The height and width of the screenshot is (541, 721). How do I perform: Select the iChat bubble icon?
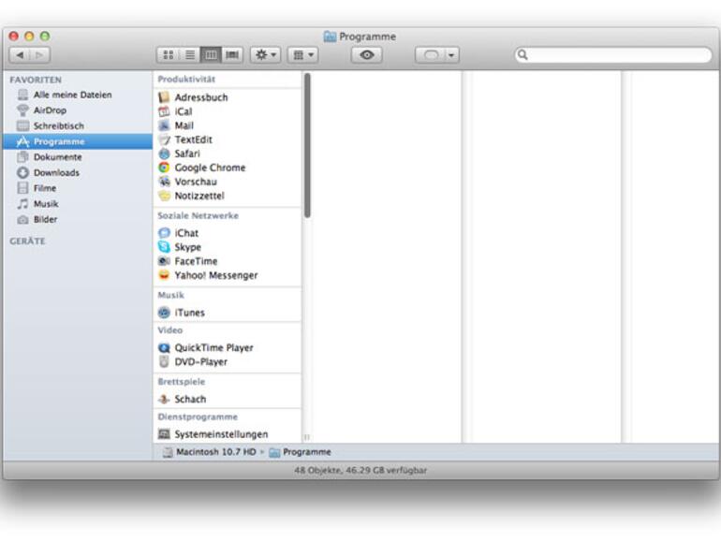(164, 233)
